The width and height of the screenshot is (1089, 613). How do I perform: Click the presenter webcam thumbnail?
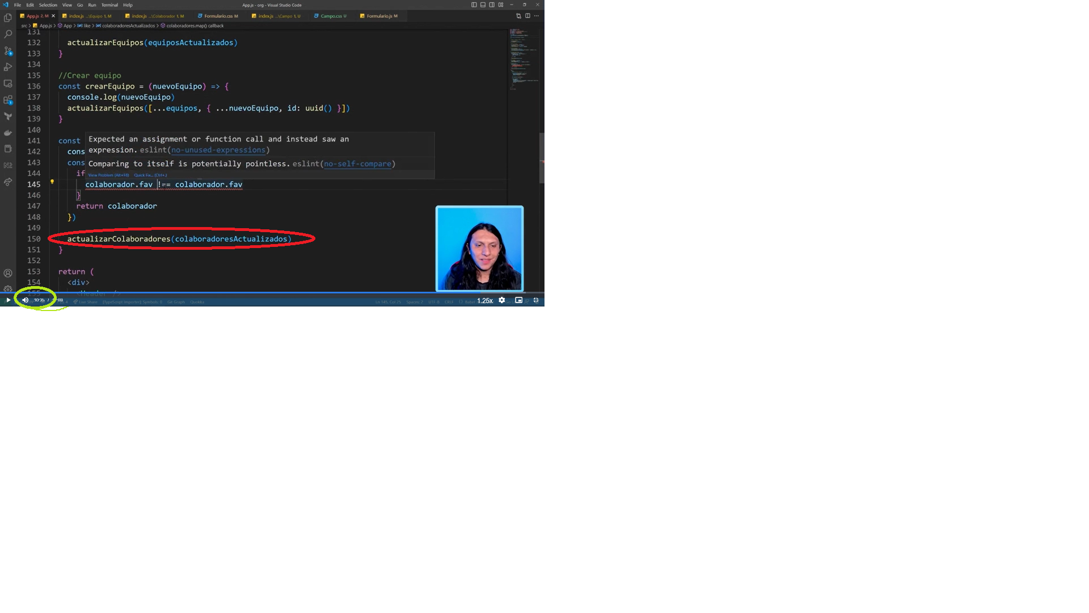tap(479, 249)
